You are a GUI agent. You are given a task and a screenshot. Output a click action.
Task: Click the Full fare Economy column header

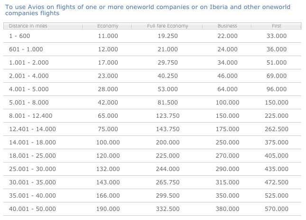pos(167,26)
